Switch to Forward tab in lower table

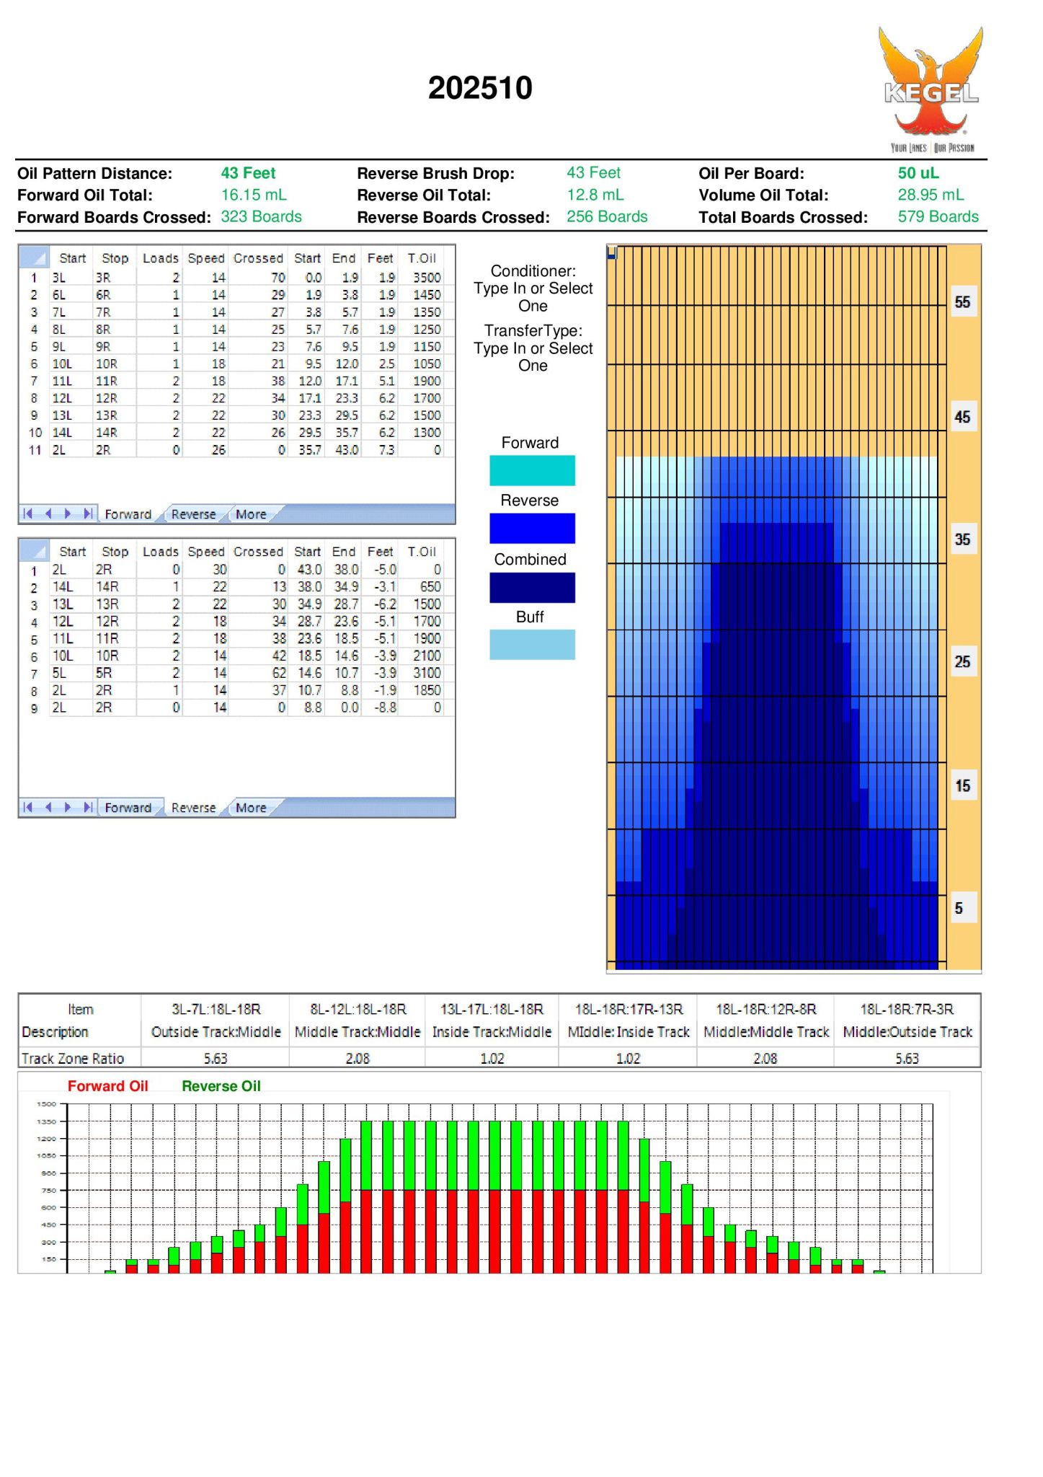pos(128,808)
